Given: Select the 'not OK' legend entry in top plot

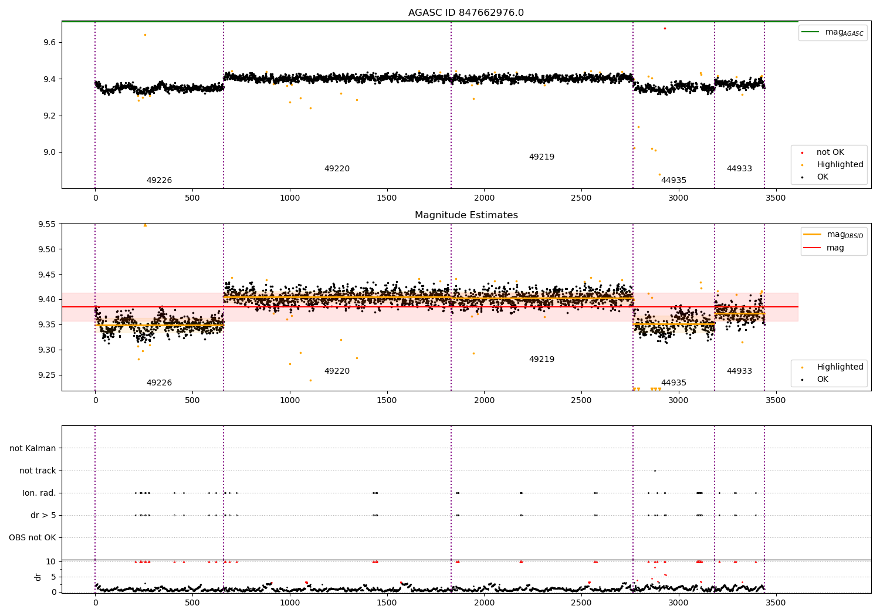Looking at the screenshot, I should (830, 153).
